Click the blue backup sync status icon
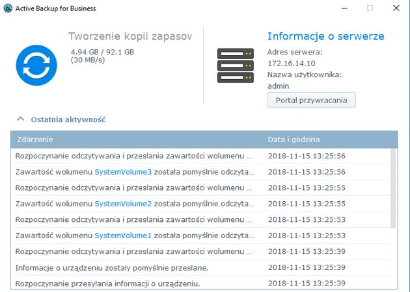The height and width of the screenshot is (292, 410). (36, 65)
